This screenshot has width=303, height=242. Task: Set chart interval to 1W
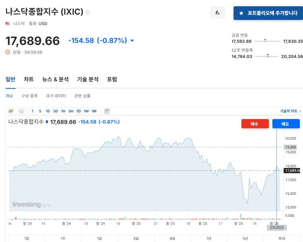86,111
